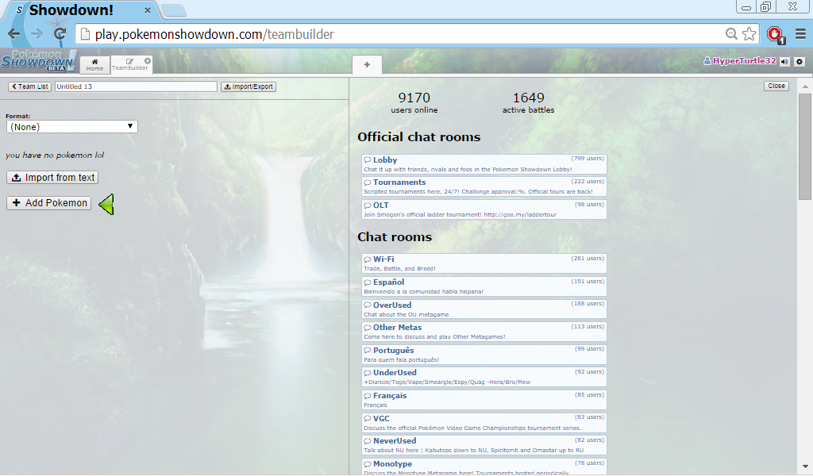Join the Lobby chat room
Image resolution: width=813 pixels, height=476 pixels.
(484, 164)
